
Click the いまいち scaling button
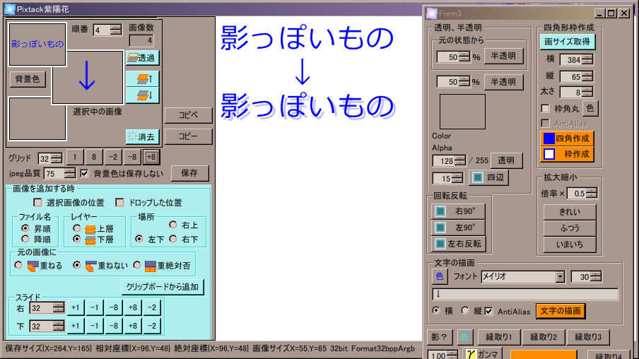click(x=570, y=245)
